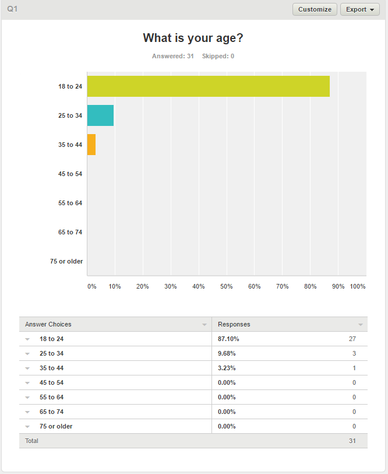
Task: Expand the 45 to 54 row arrow
Action: 27,382
